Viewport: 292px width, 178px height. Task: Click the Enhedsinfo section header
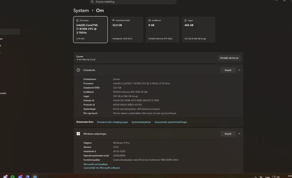(x=158, y=70)
